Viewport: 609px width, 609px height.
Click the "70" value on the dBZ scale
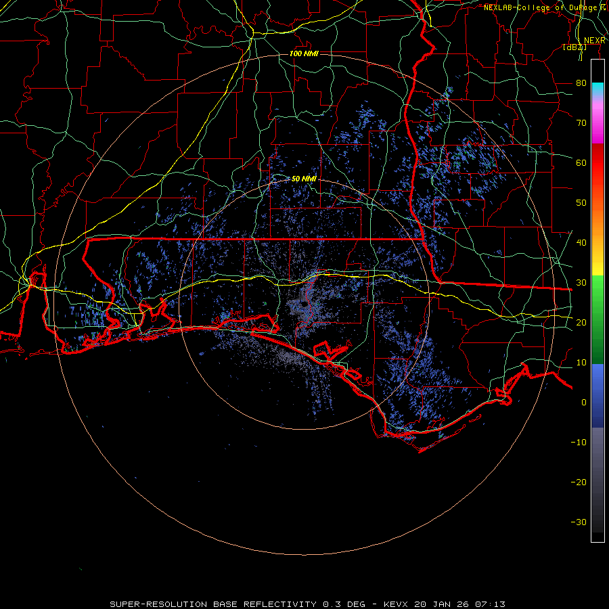tap(581, 123)
